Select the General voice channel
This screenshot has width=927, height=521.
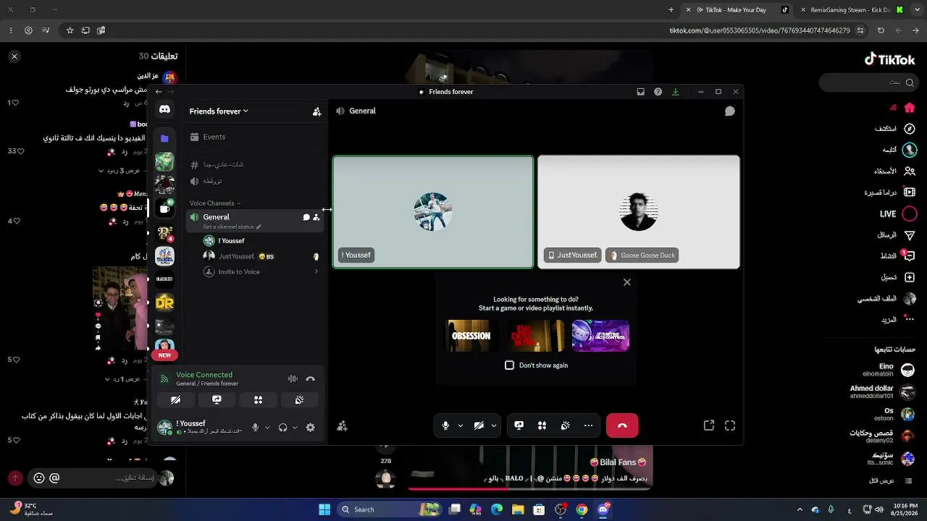click(255, 221)
